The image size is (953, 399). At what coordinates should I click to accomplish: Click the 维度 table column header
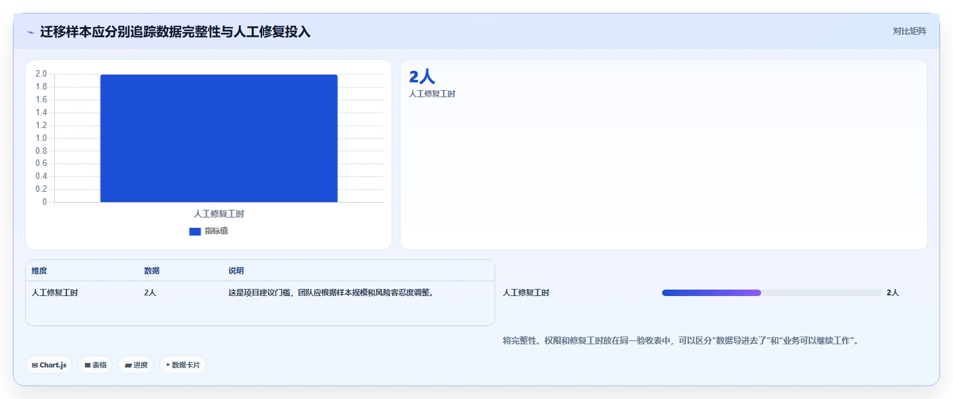tap(39, 271)
